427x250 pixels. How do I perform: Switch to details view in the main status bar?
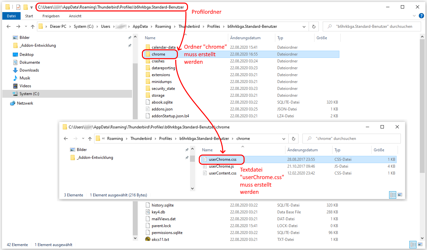click(413, 244)
